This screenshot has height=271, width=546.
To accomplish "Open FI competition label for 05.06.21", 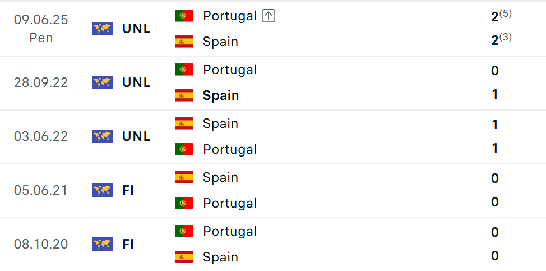I will click(x=128, y=191).
